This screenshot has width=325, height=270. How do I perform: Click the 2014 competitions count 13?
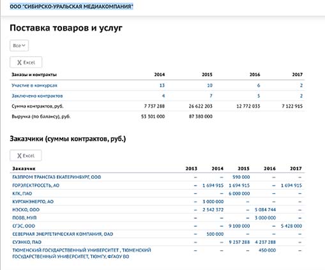(x=162, y=86)
